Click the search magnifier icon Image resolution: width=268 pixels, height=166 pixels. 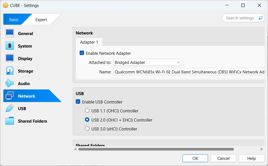pos(260,18)
